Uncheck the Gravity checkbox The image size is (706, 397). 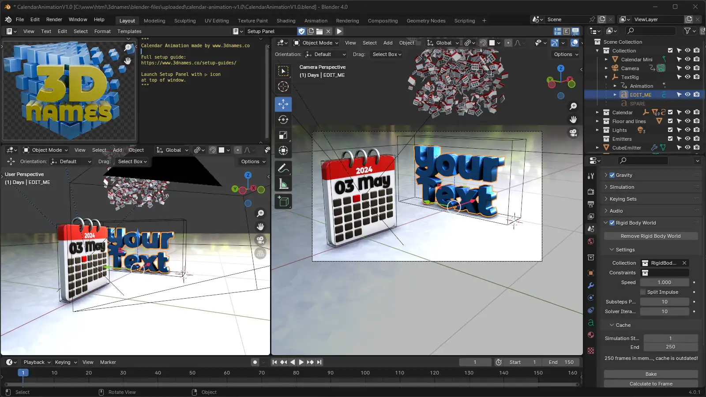(x=612, y=175)
